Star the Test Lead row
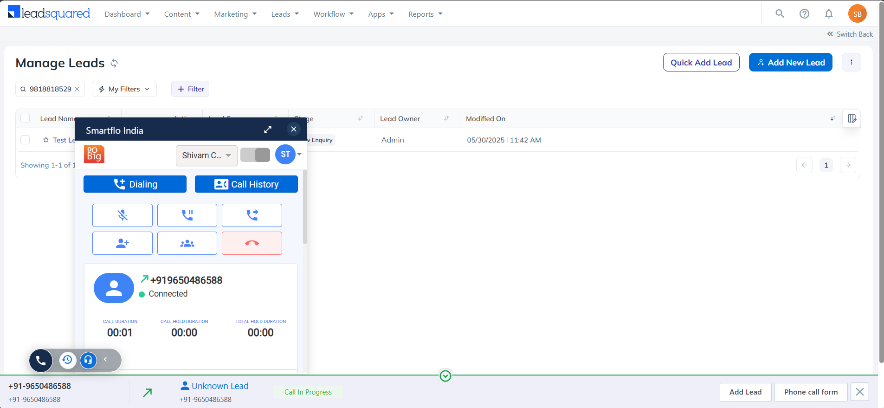The width and height of the screenshot is (884, 408). coord(46,140)
